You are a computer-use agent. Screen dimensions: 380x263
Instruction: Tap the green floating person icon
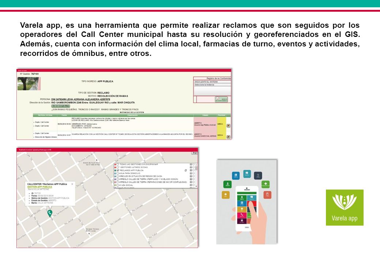click(x=227, y=184)
